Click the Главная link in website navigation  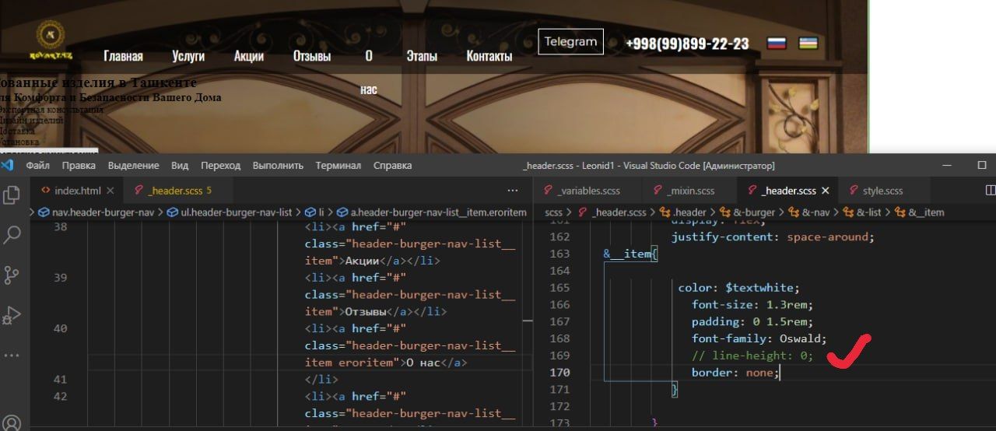pyautogui.click(x=123, y=56)
